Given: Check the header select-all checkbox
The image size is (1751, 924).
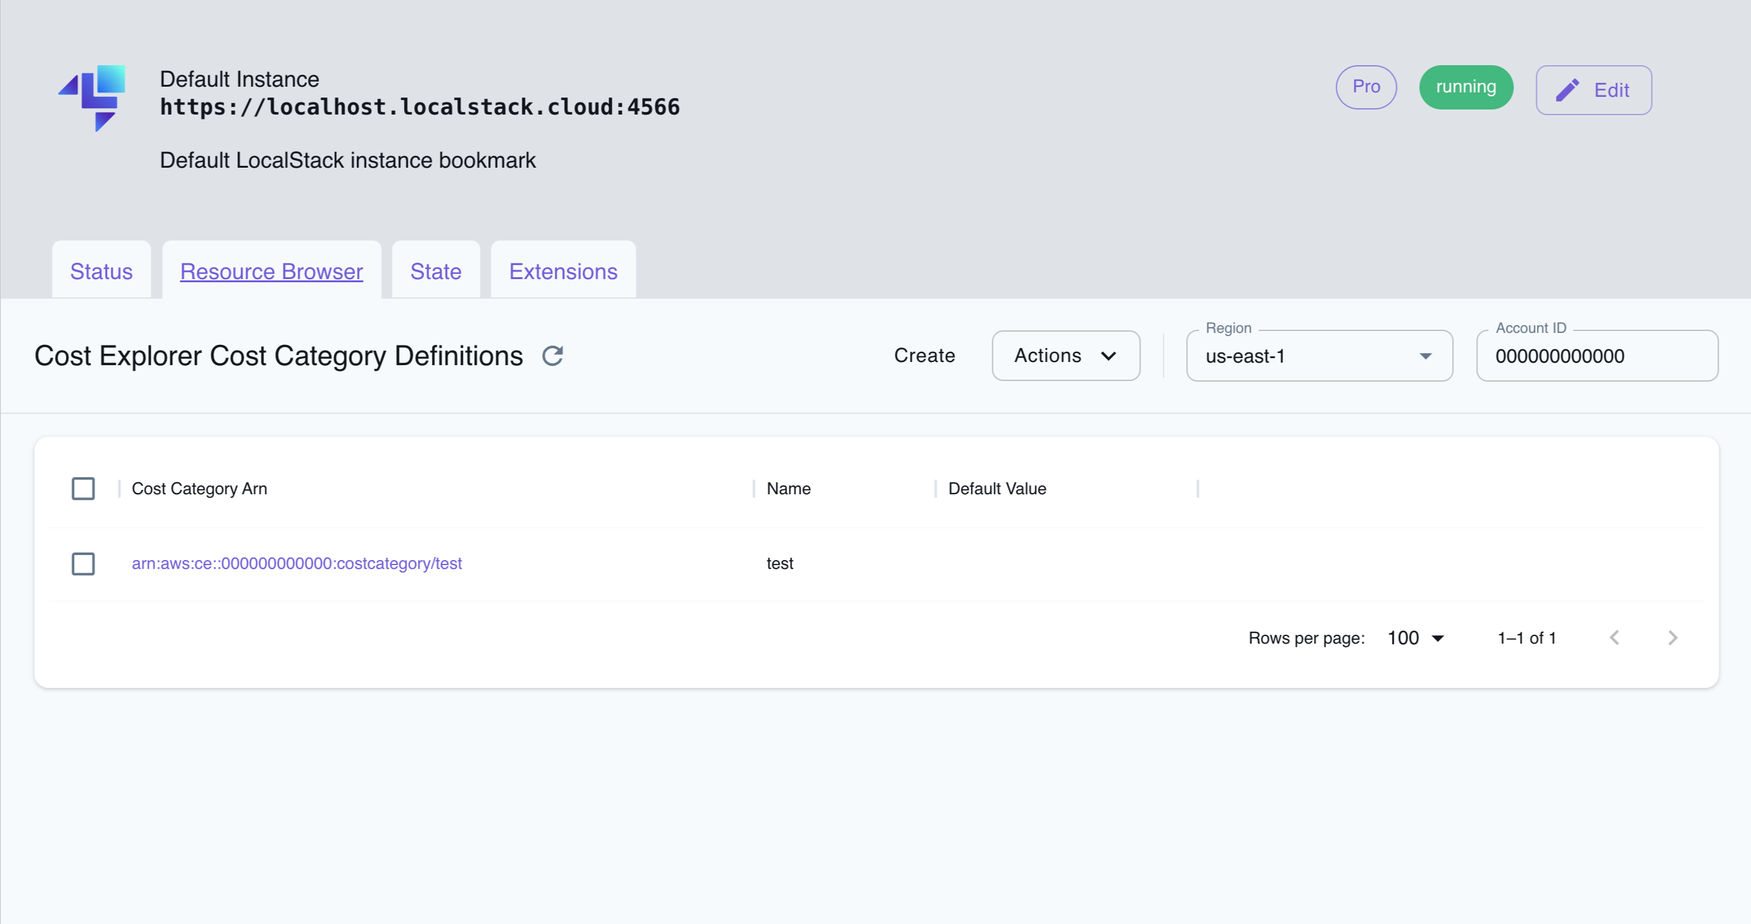Looking at the screenshot, I should click(83, 488).
